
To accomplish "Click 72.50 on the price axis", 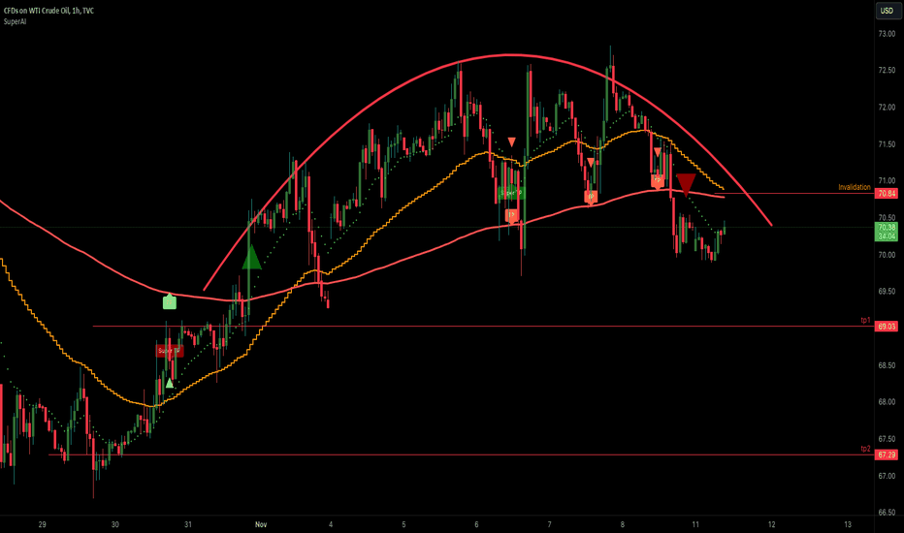I will [887, 71].
